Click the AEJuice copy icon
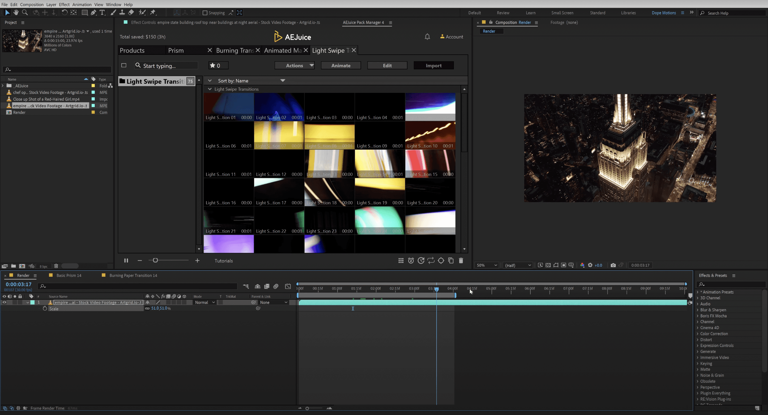 (x=451, y=261)
